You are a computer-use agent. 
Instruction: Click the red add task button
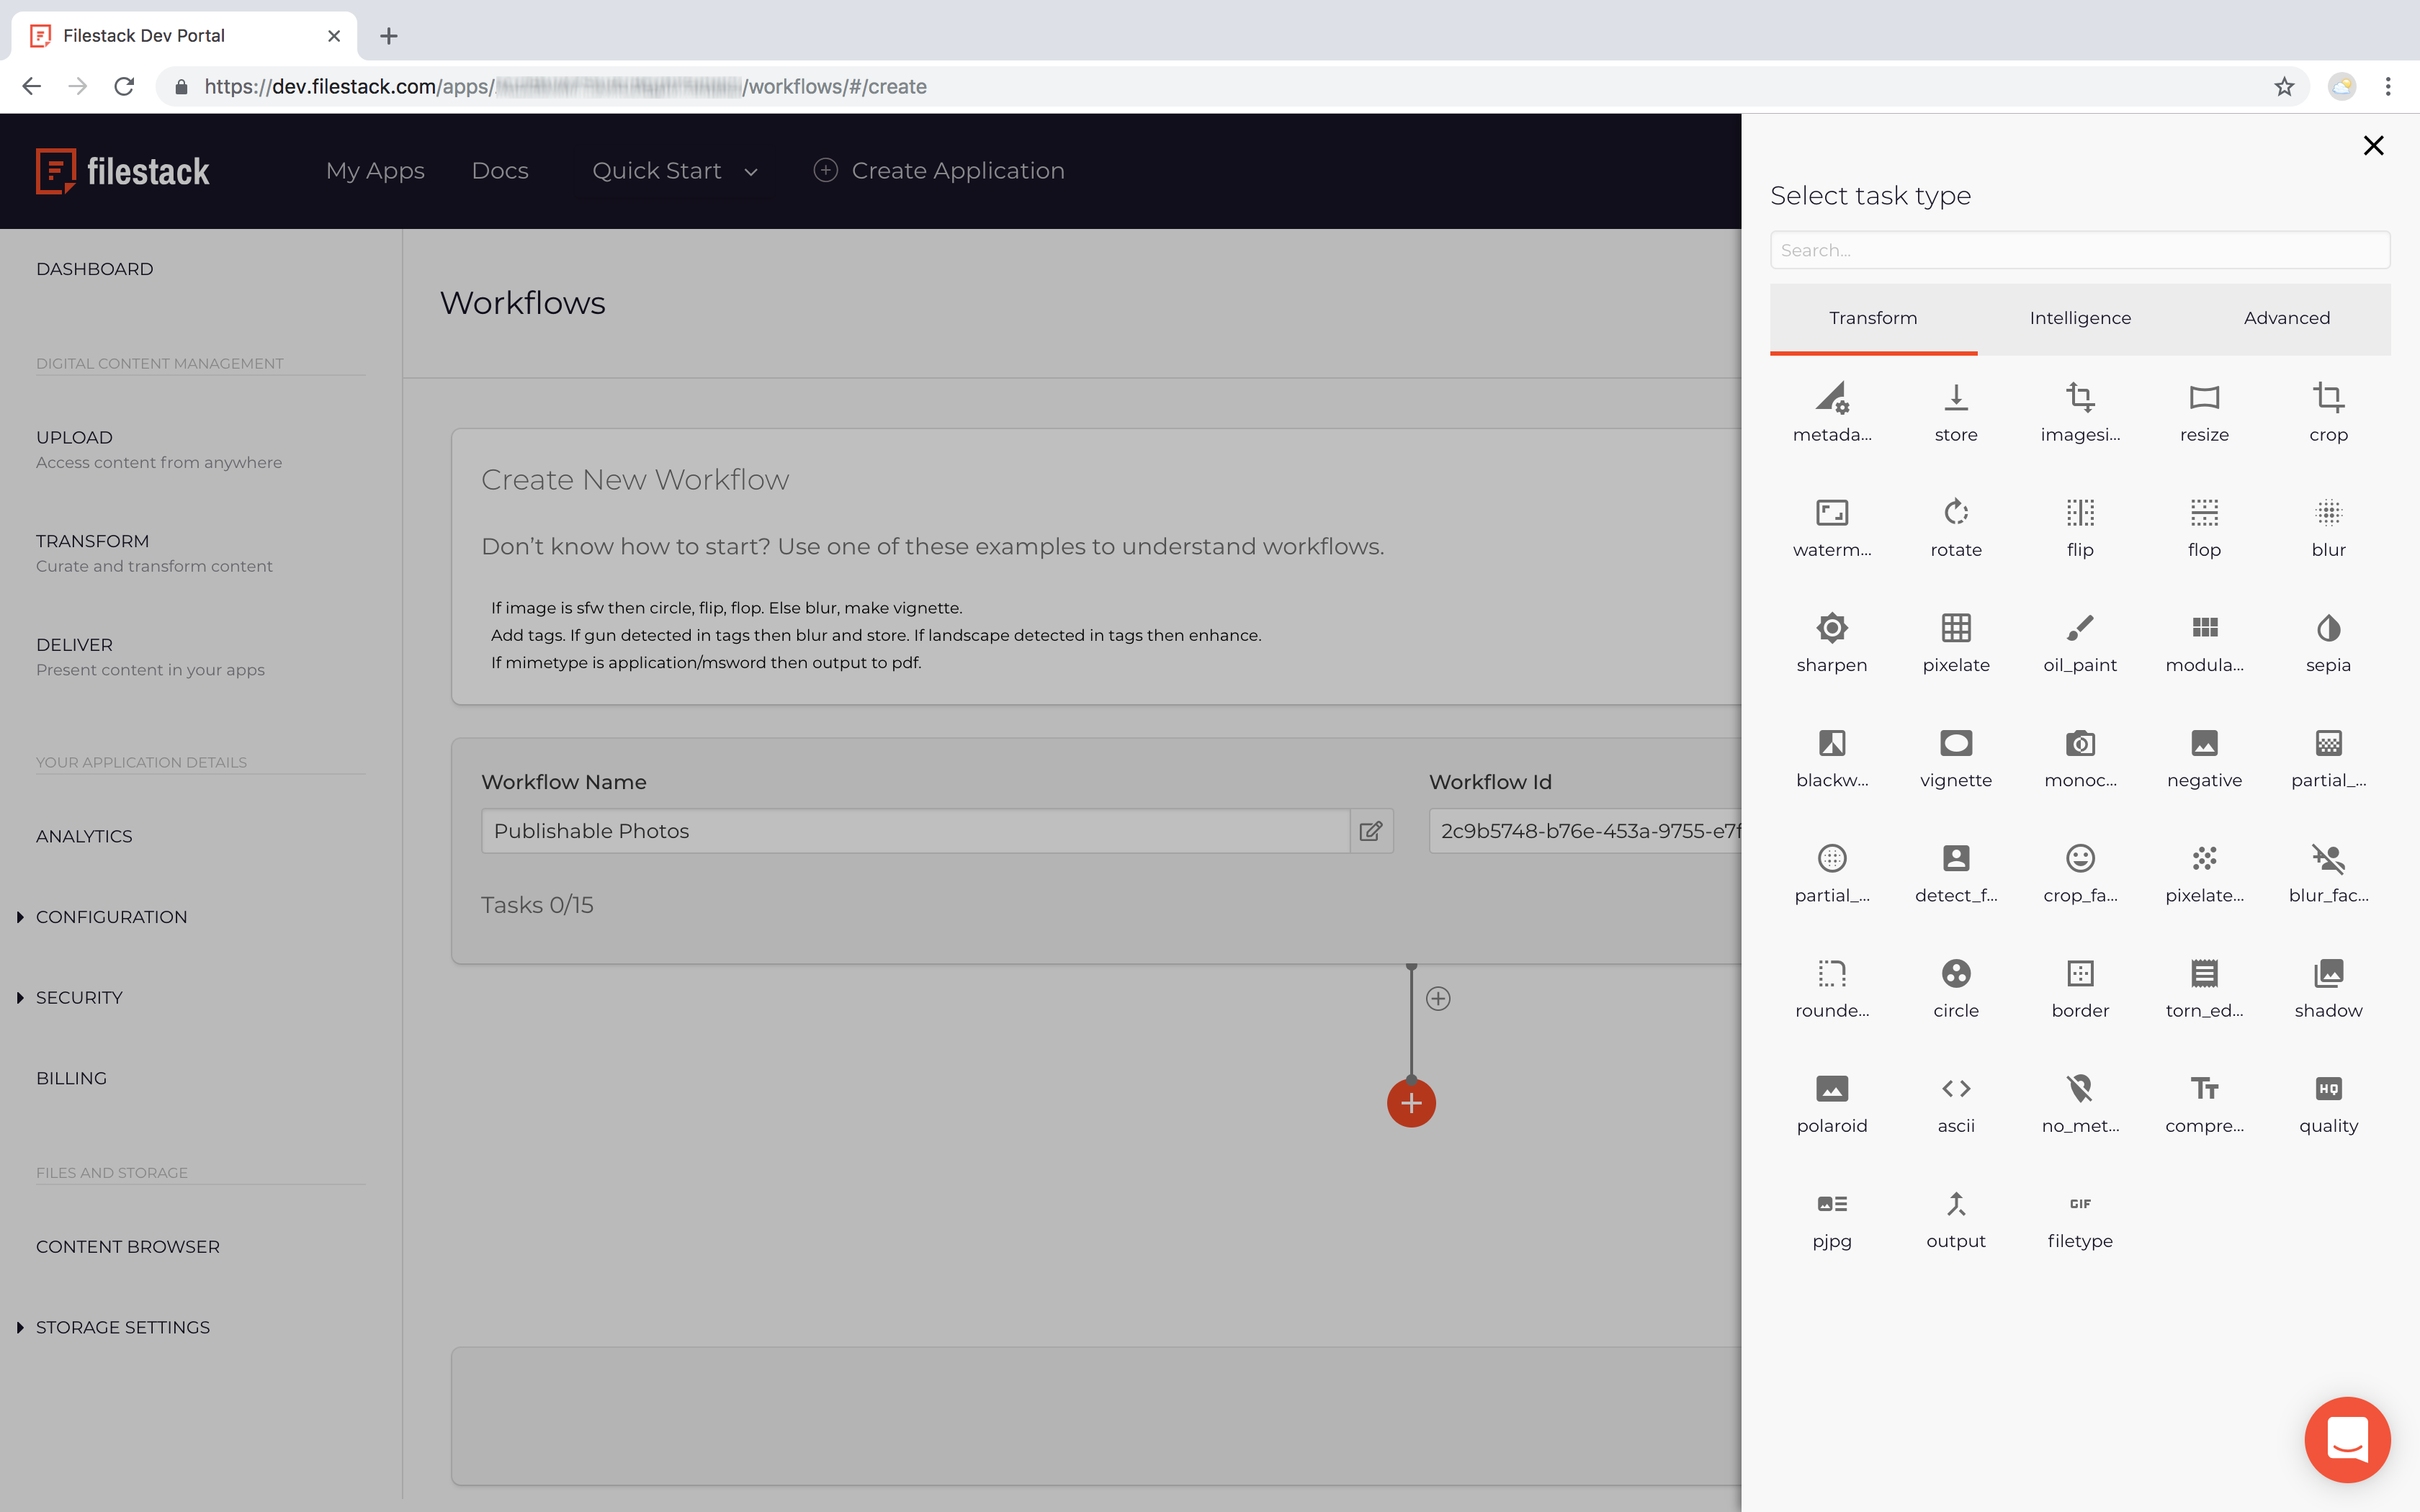[x=1411, y=1103]
